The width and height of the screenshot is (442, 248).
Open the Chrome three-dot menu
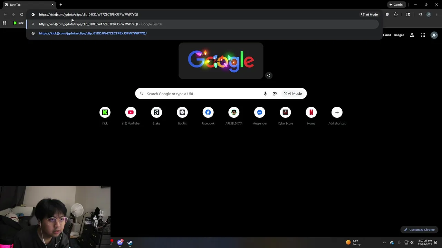coord(437,14)
